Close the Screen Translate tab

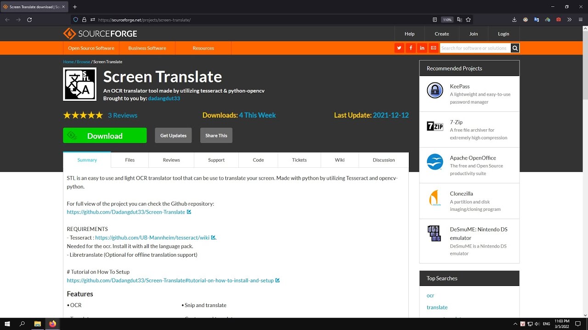[63, 7]
